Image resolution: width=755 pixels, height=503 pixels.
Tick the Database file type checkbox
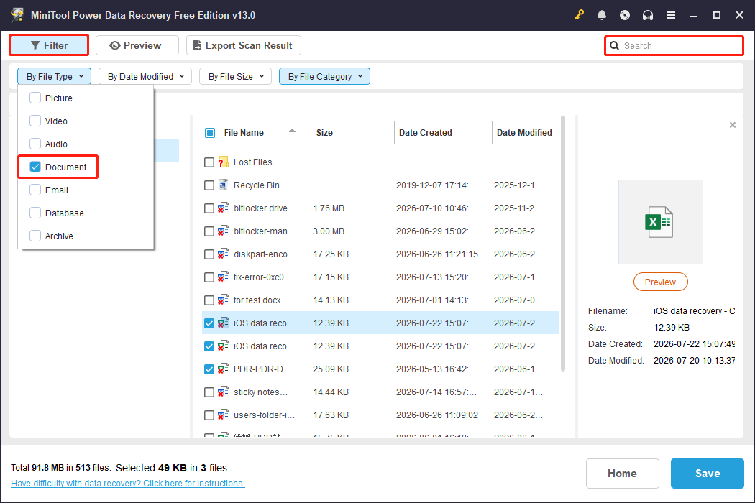coord(35,213)
